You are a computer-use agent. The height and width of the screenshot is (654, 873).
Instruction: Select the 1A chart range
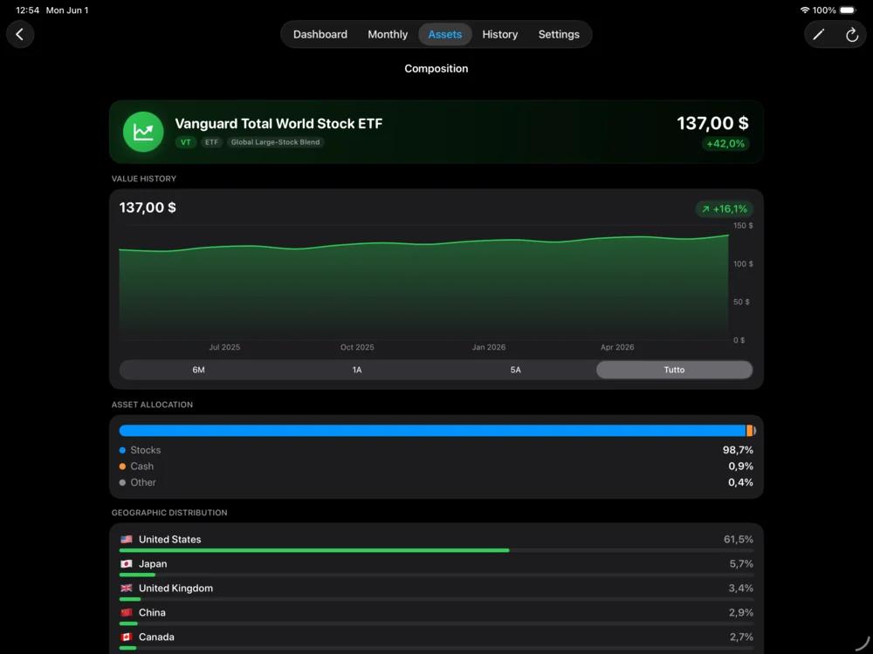tap(357, 370)
